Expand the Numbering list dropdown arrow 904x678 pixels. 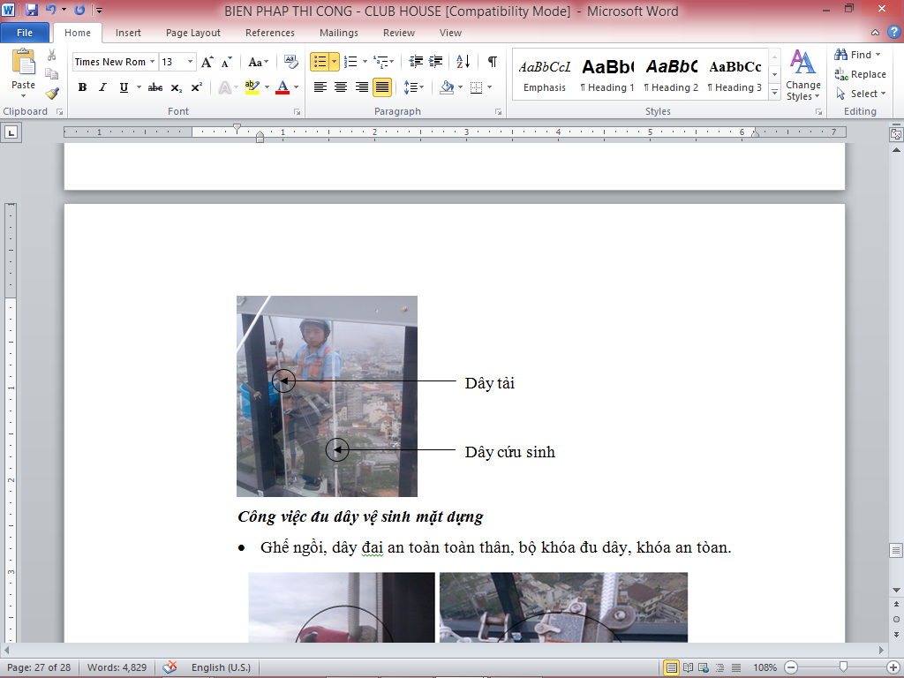365,61
